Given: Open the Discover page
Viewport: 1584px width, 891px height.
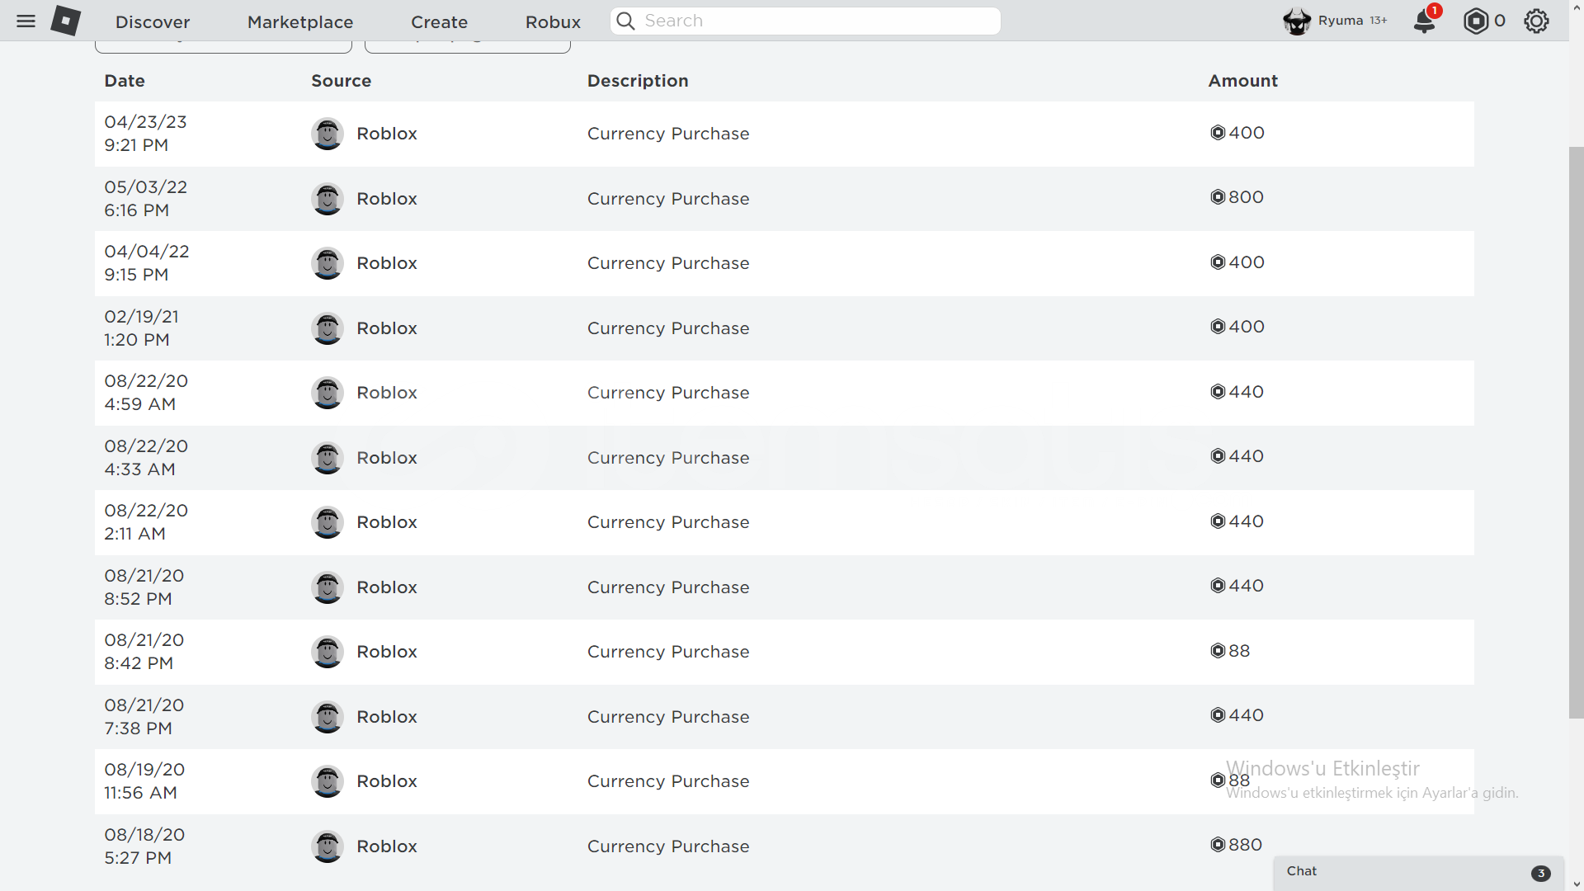Looking at the screenshot, I should point(153,22).
